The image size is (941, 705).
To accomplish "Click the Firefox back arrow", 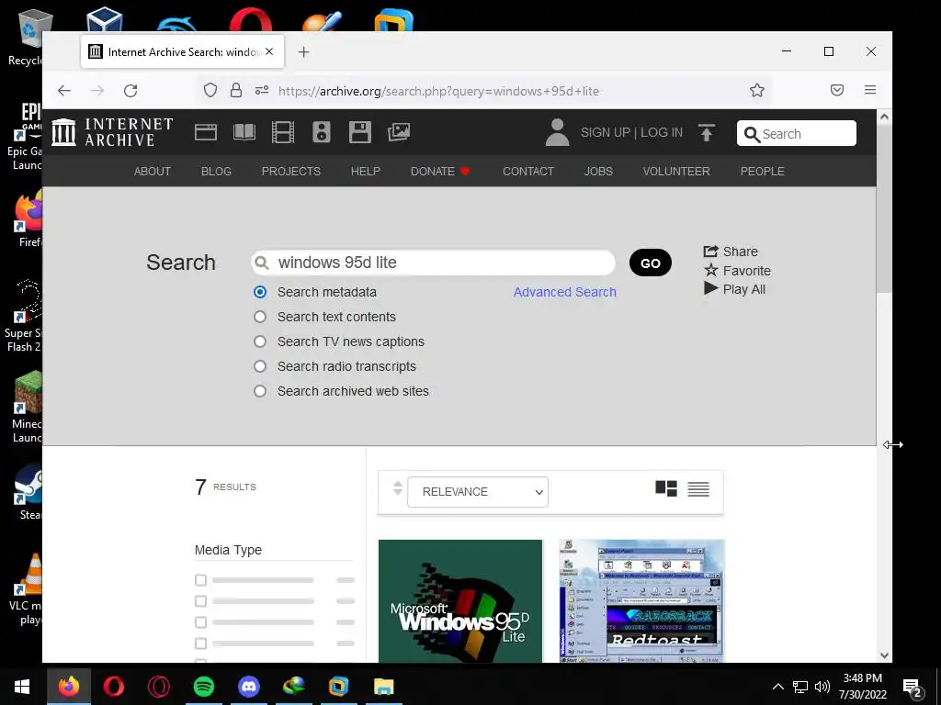I will (64, 91).
